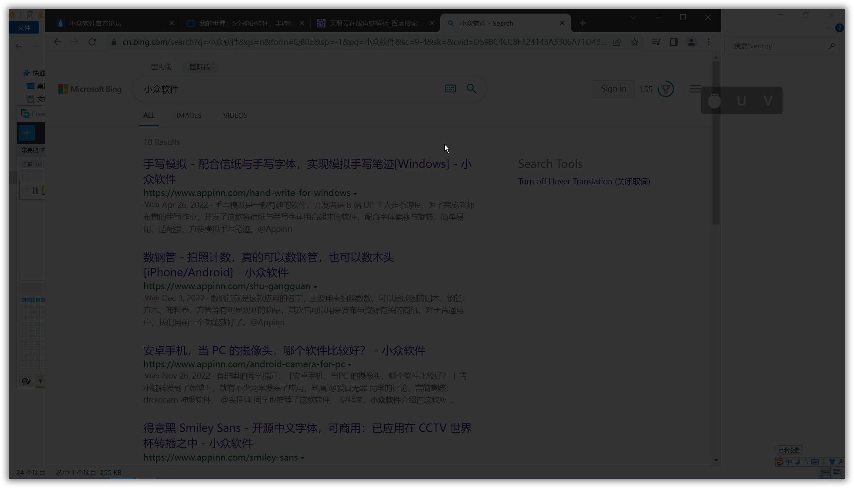Click the Sign in button
The width and height of the screenshot is (854, 488).
coord(613,89)
